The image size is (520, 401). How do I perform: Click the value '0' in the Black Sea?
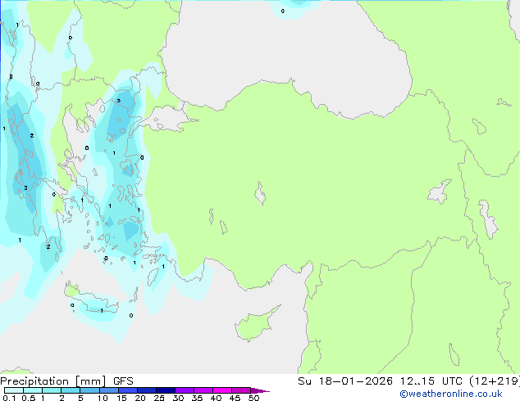tap(282, 11)
